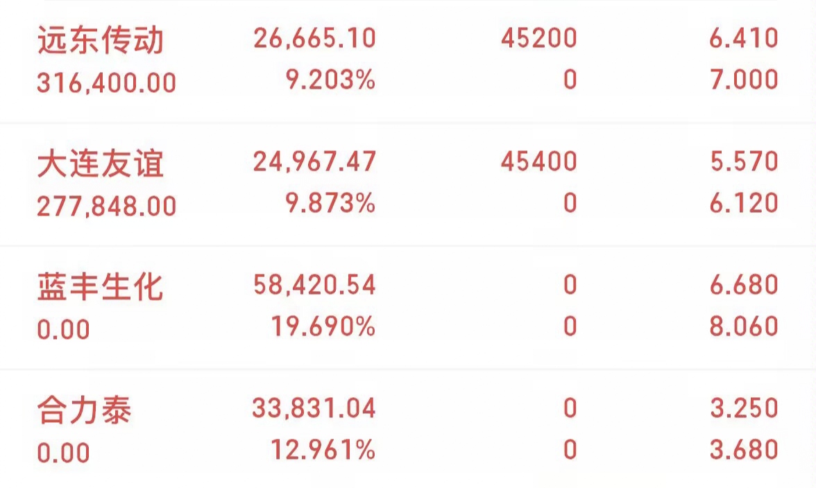Tap profit amount 58,420.54
Screen dimensions: 816x488
point(314,285)
